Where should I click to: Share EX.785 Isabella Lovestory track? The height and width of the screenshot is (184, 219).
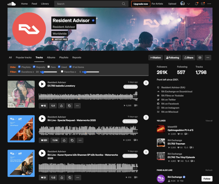(x=61, y=106)
